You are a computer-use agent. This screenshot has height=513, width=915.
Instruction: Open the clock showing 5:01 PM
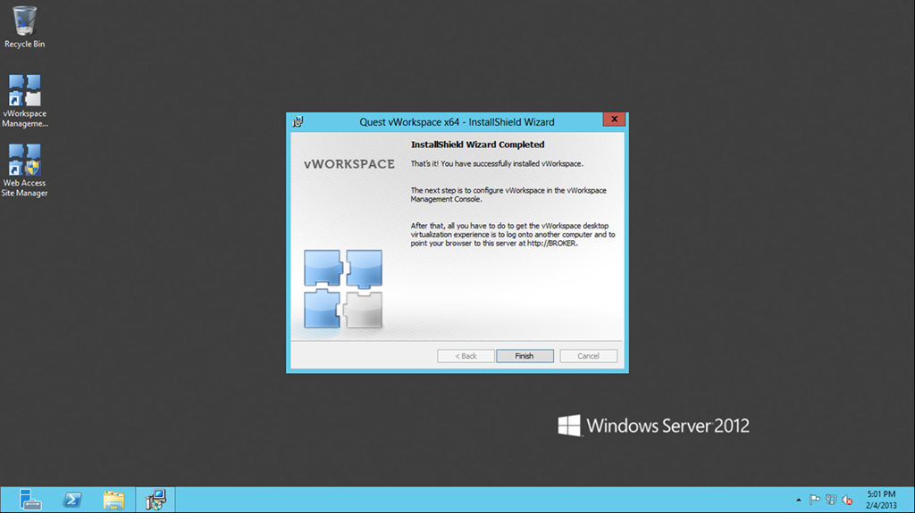pos(881,500)
